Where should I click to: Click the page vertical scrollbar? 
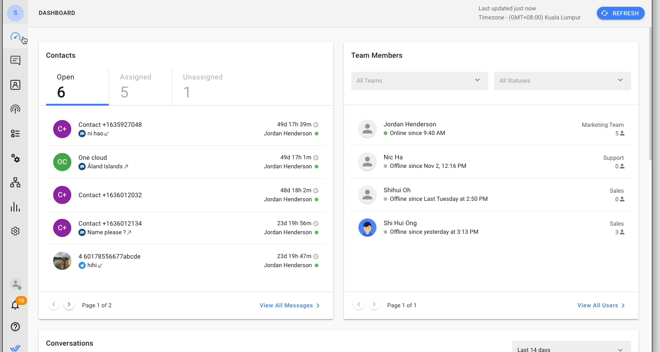(x=650, y=95)
